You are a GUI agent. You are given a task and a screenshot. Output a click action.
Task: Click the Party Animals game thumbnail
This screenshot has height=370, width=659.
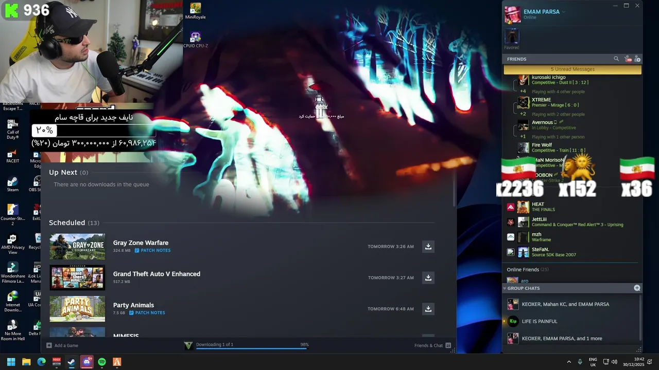click(77, 309)
